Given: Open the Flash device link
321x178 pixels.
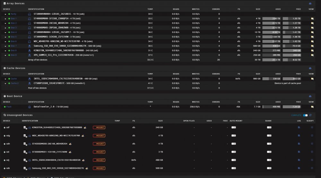Looking at the screenshot, I should pos(9,107).
